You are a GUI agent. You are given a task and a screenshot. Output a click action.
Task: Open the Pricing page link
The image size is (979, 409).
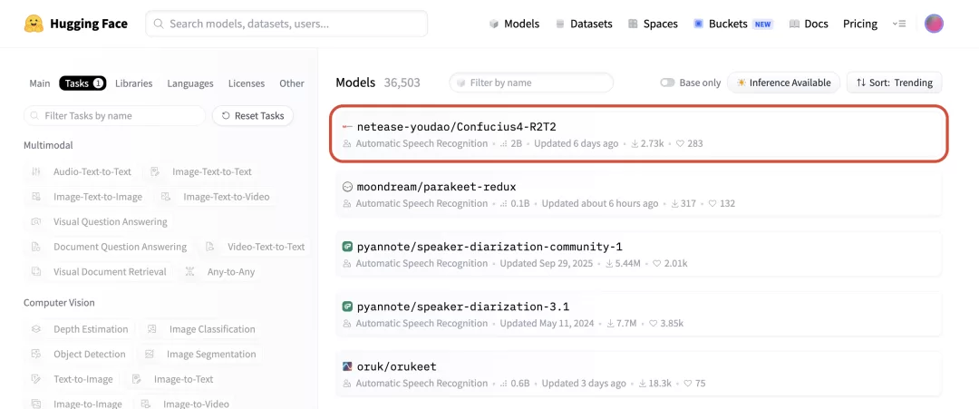[859, 24]
